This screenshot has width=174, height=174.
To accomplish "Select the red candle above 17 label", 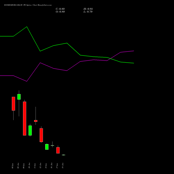I will (x=58, y=150).
